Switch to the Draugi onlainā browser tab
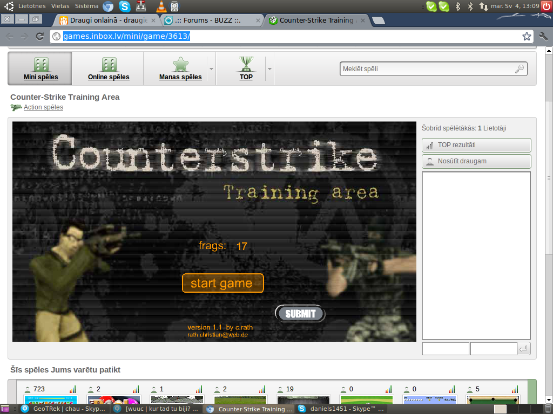 (x=107, y=20)
